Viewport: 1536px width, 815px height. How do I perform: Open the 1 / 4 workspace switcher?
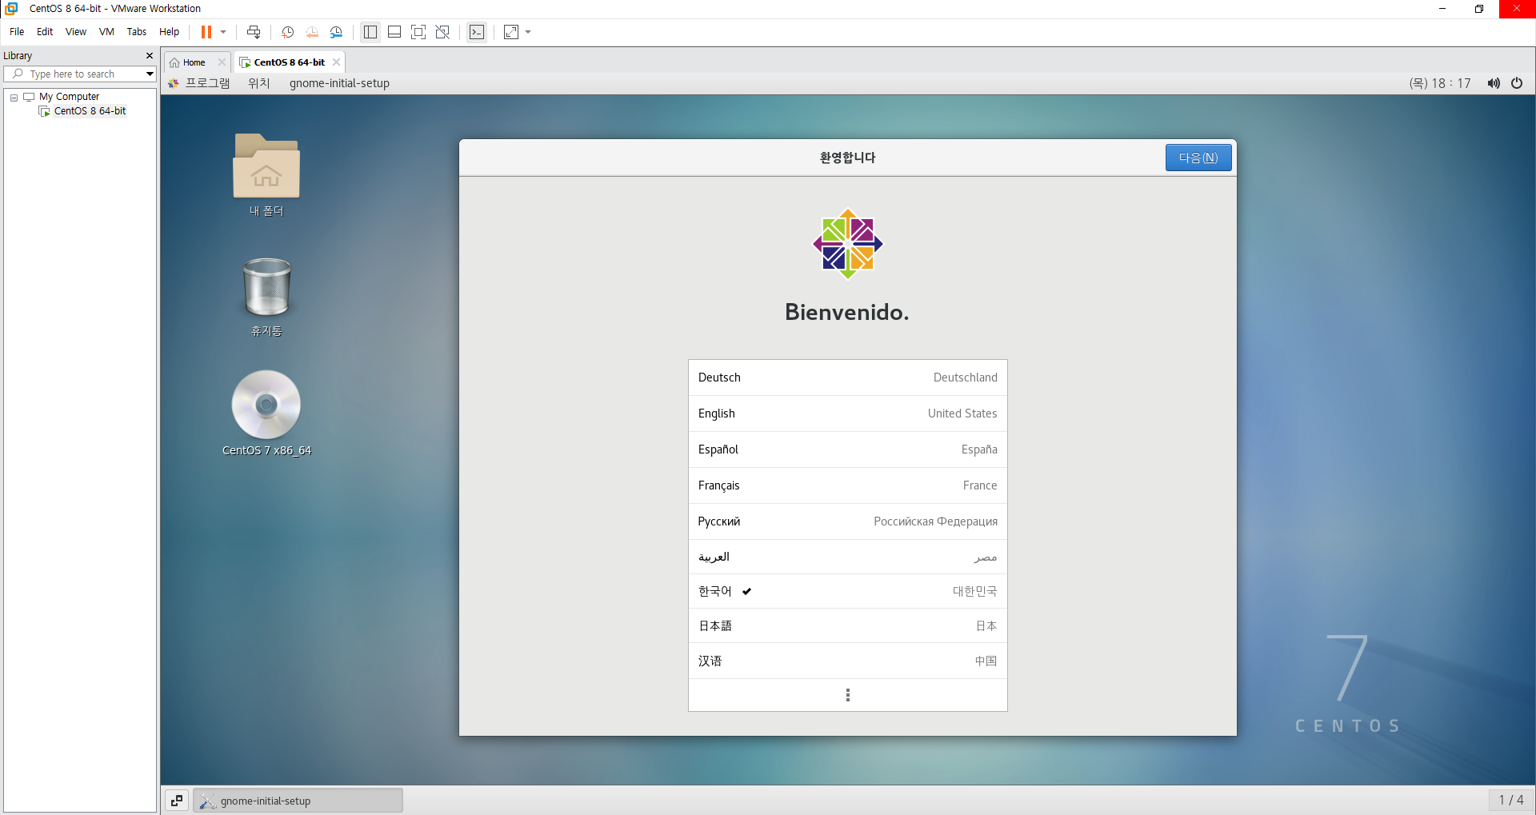[1510, 800]
